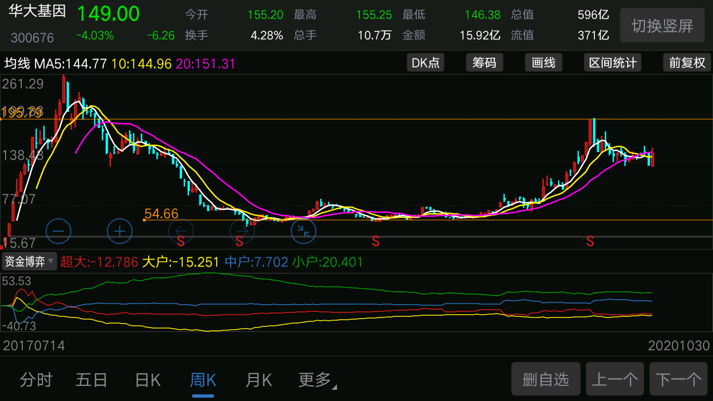713x401 pixels.
Task: Toggle the 筹码 chip distribution button
Action: (x=485, y=63)
